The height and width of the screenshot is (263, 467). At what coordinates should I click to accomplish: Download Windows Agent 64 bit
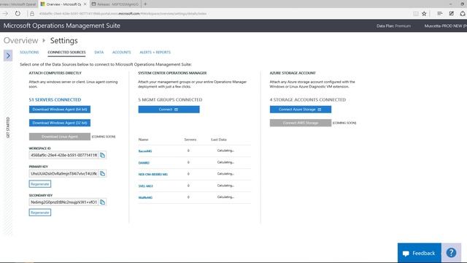[60, 110]
